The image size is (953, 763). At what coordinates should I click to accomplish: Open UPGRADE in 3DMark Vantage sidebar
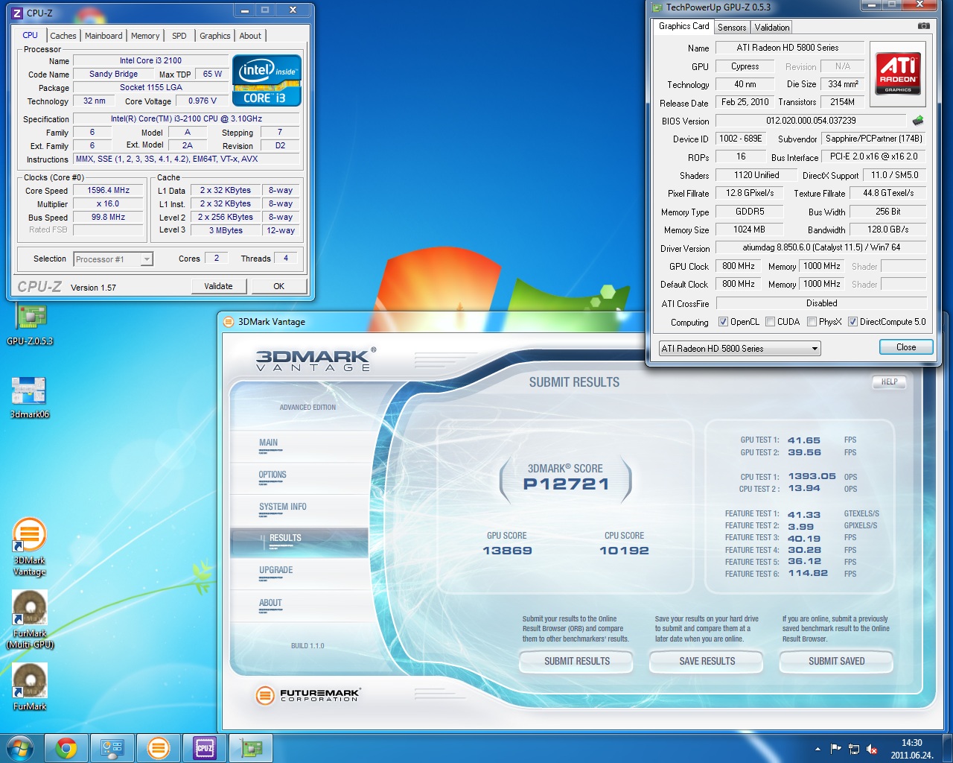click(x=299, y=574)
